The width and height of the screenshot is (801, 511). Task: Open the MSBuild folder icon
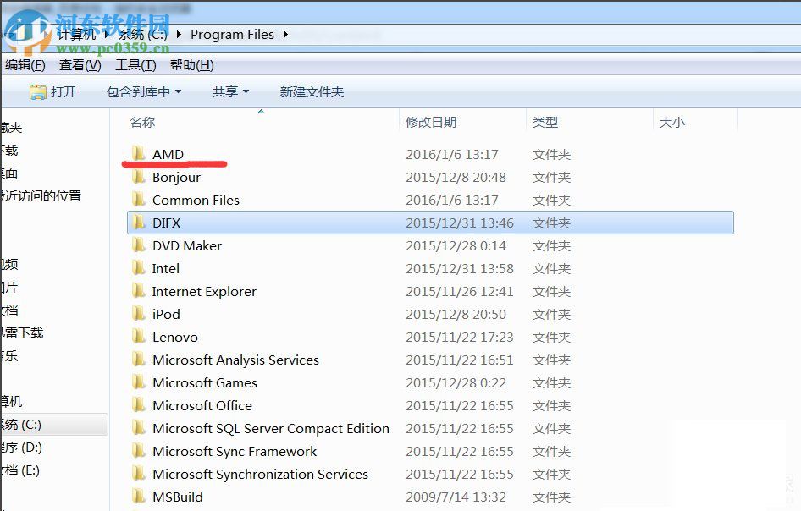pos(139,497)
